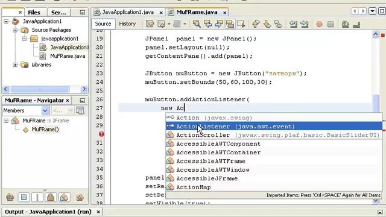This screenshot has width=386, height=217.
Task: Click the Navigator Javadoc window icon
Action: 80,111
